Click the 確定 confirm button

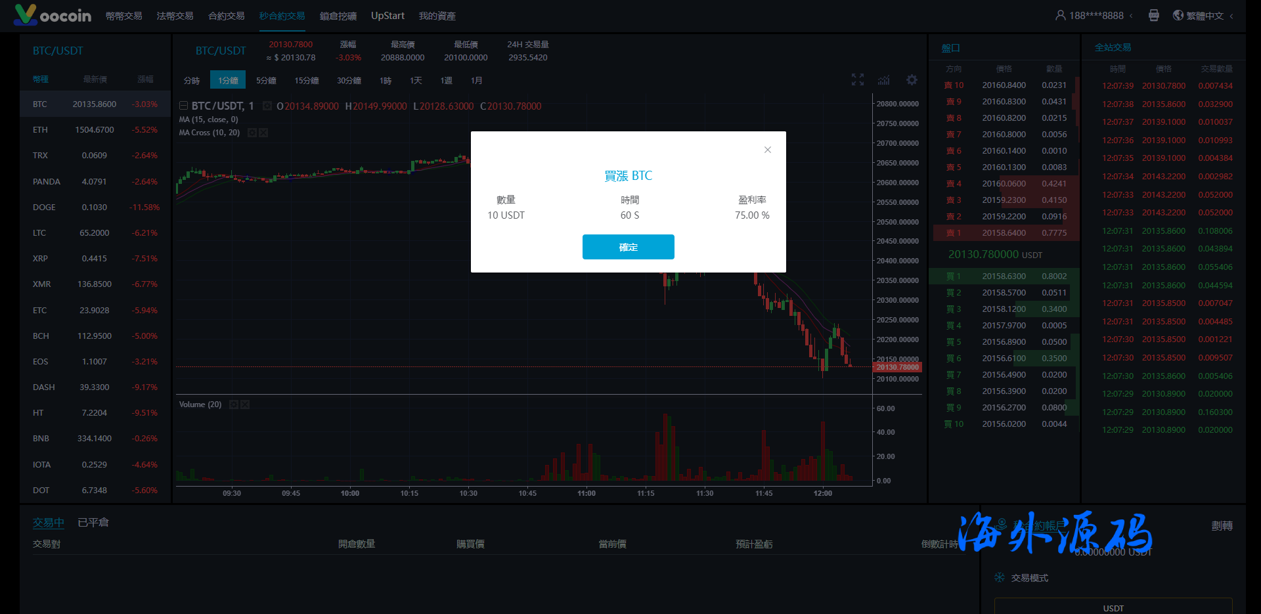click(628, 247)
